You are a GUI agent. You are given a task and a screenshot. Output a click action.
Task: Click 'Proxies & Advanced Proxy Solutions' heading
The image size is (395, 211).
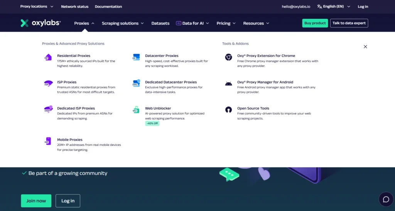click(73, 44)
